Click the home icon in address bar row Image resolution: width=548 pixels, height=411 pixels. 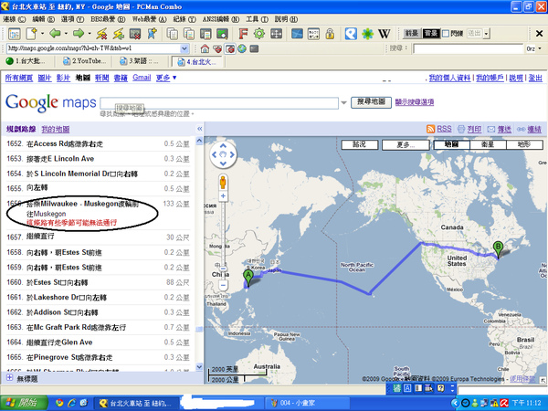(x=205, y=48)
